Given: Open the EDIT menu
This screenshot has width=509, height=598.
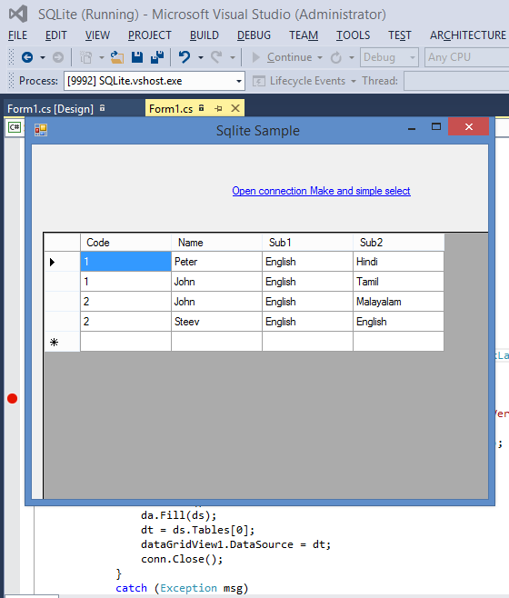Looking at the screenshot, I should tap(55, 35).
